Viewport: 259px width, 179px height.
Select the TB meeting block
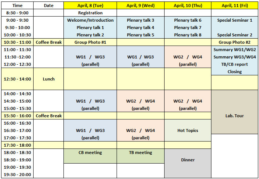[141, 153]
